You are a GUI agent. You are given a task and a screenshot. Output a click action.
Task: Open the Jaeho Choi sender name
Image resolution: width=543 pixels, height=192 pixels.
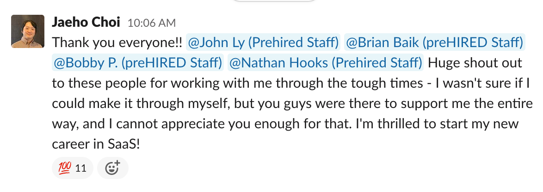click(x=86, y=22)
